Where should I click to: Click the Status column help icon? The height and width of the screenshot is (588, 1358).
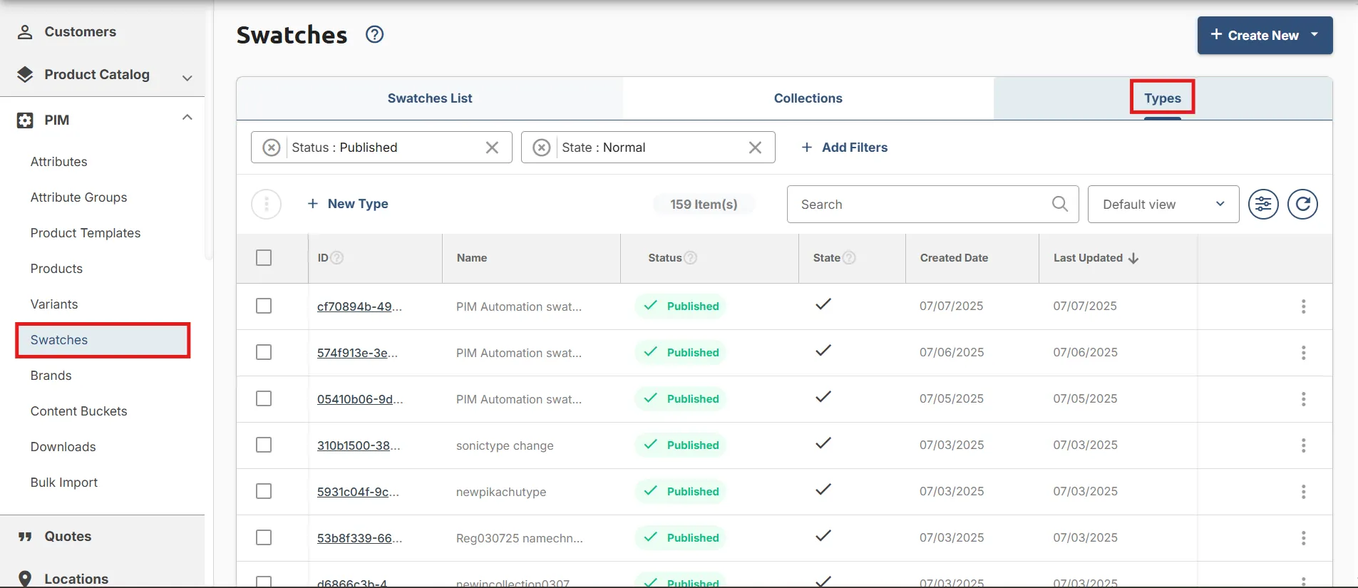tap(691, 258)
